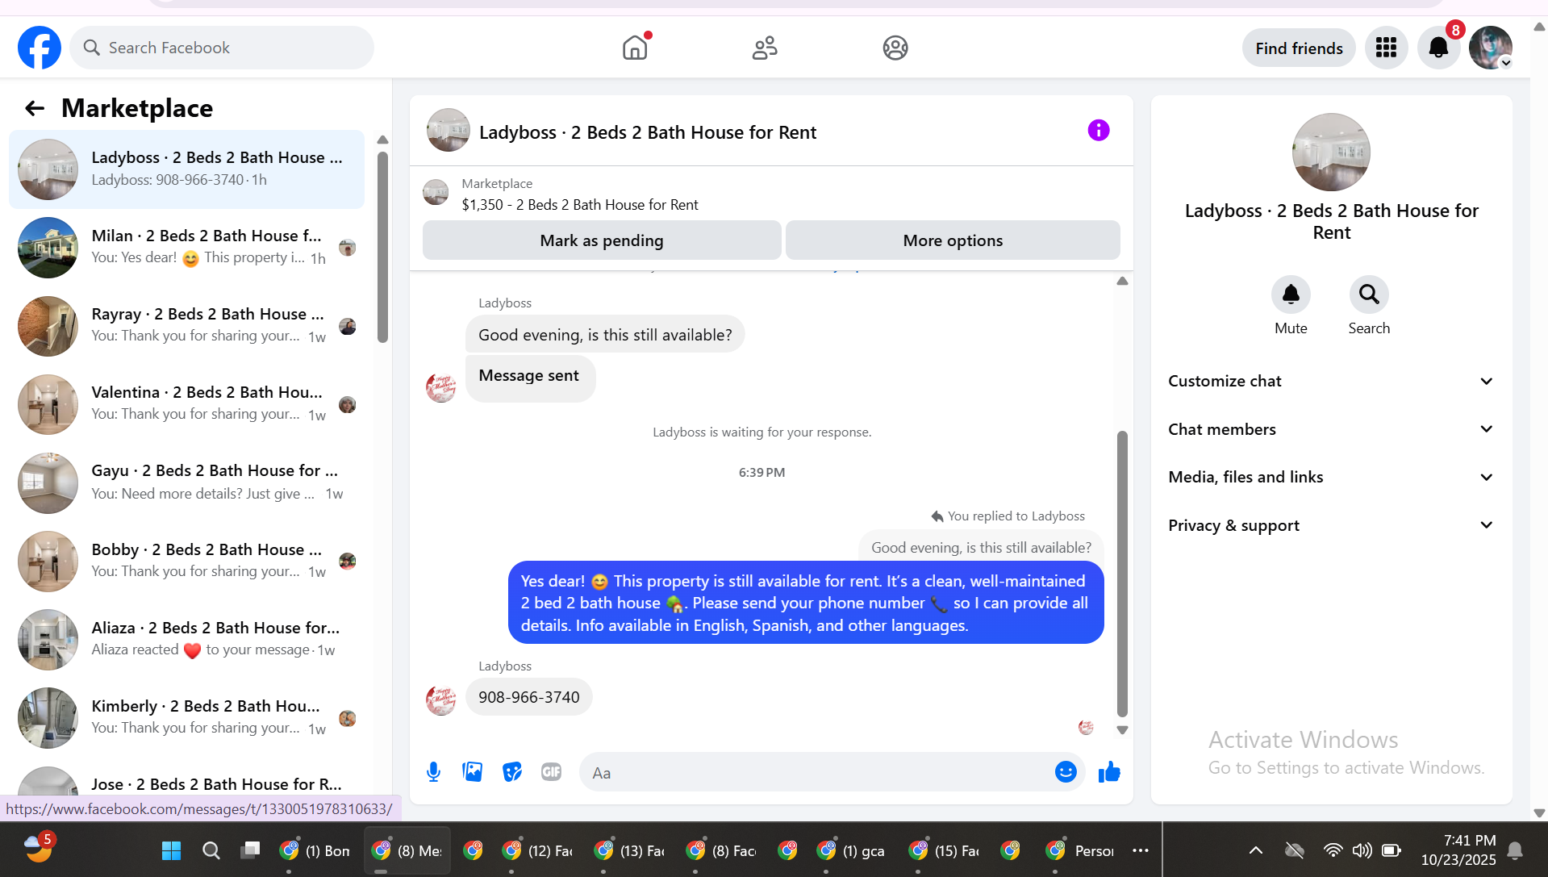Select the Aliaza conversation

(x=186, y=640)
